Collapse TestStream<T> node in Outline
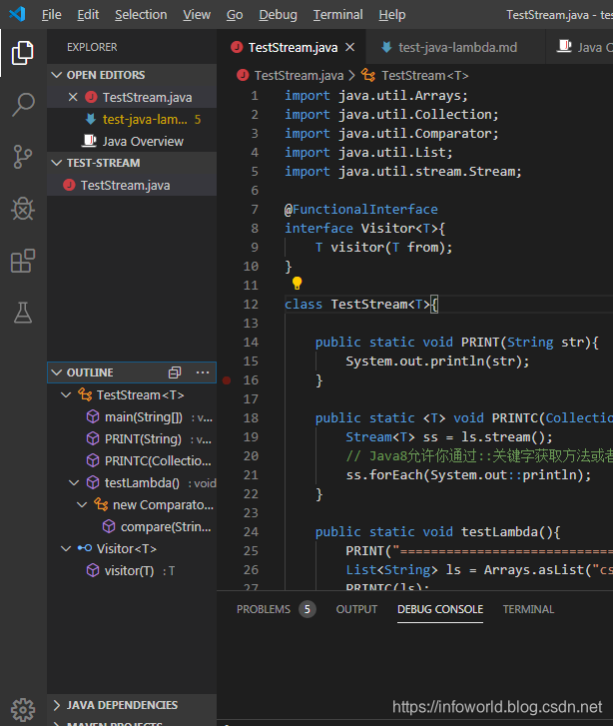This screenshot has width=613, height=726. tap(66, 394)
